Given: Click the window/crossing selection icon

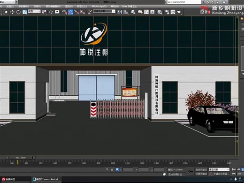Looking at the screenshot, I should click(x=5, y=12).
